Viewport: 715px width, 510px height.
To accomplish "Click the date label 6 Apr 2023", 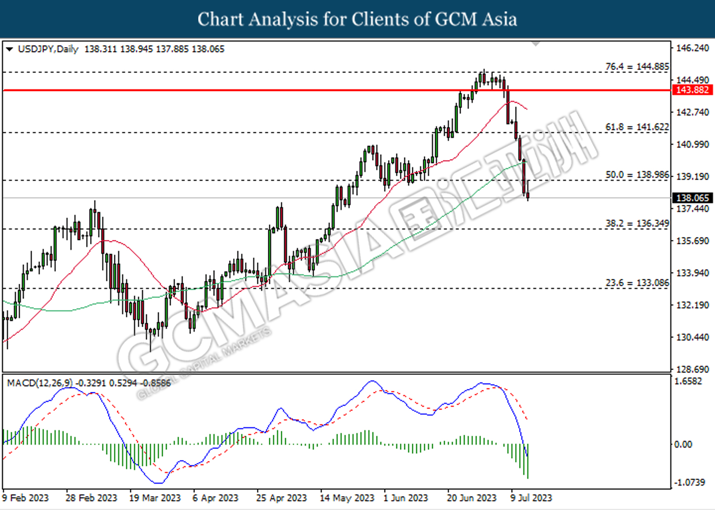I will click(x=215, y=498).
